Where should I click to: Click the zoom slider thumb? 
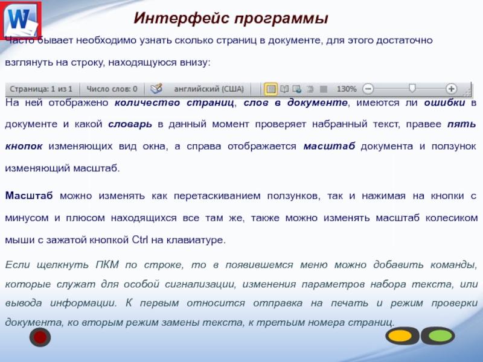(412, 89)
